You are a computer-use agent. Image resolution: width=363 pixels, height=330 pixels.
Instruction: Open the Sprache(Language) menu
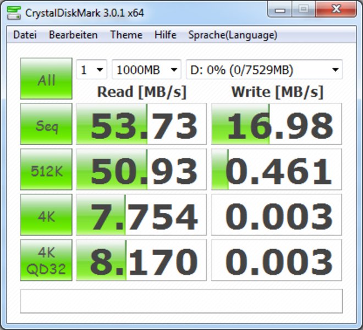(233, 35)
